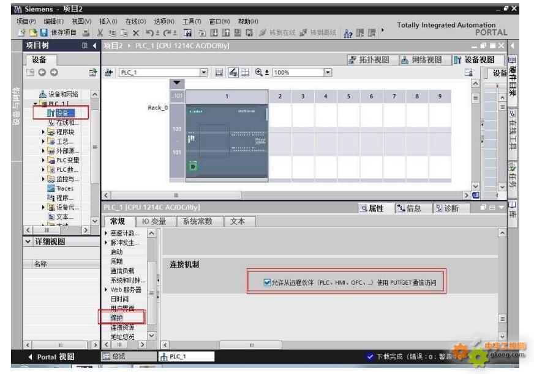Image resolution: width=534 pixels, height=374 pixels.
Task: Click the Redo arrow icon
Action: 167,33
